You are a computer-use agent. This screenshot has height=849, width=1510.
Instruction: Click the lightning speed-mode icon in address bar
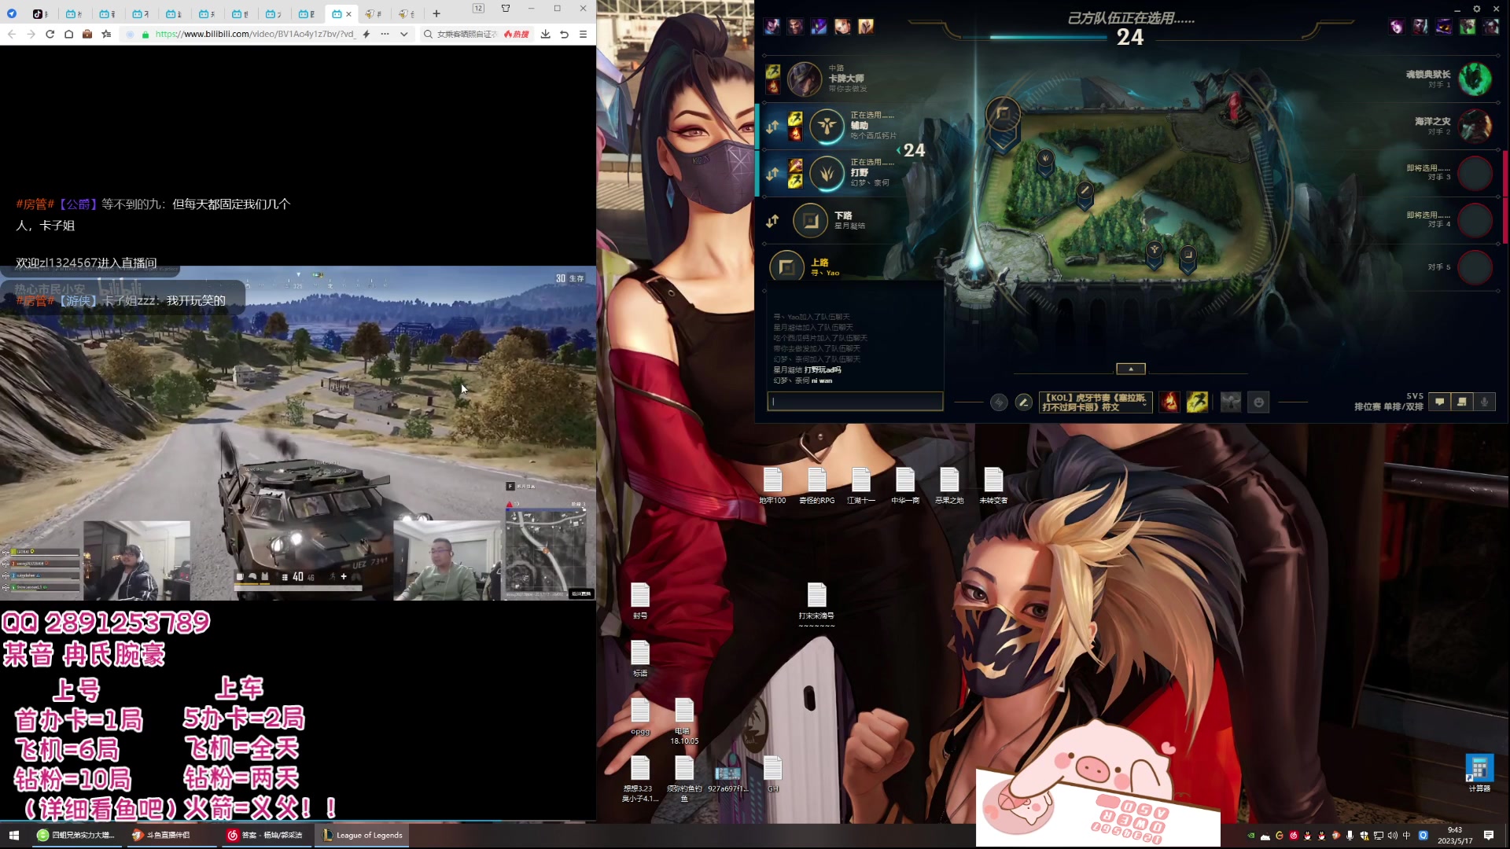366,34
